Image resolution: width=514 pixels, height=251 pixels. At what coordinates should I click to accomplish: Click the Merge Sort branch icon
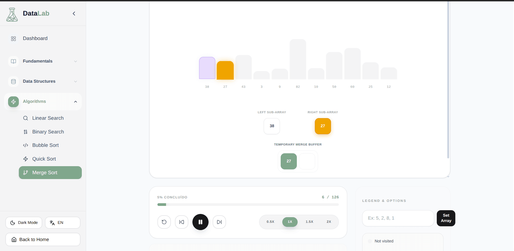(x=26, y=173)
